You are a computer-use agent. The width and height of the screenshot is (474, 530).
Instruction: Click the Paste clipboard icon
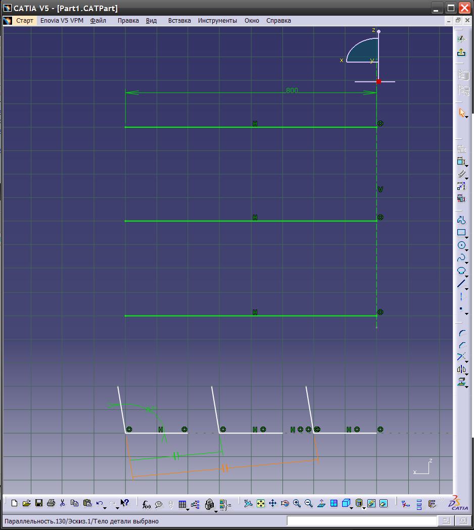tap(87, 503)
